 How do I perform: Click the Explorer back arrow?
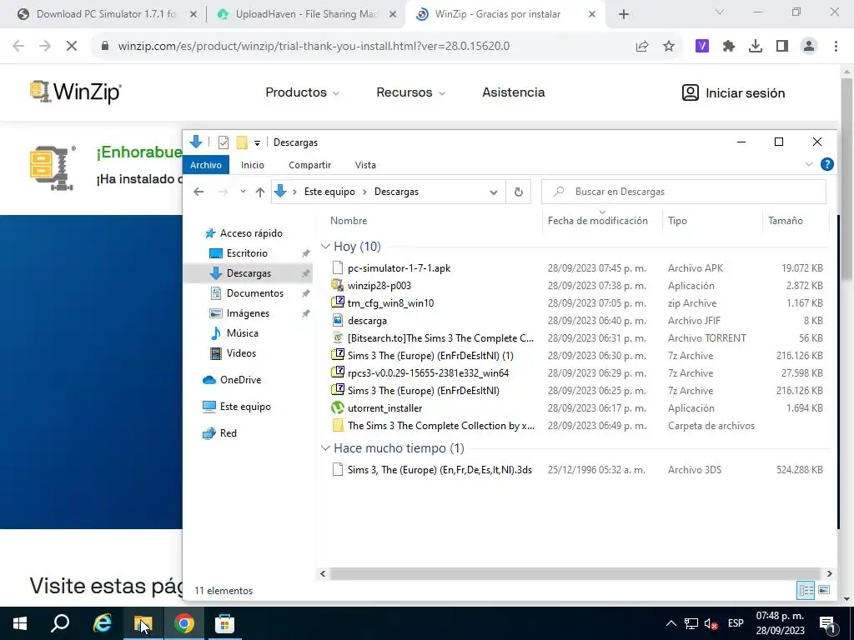(198, 192)
